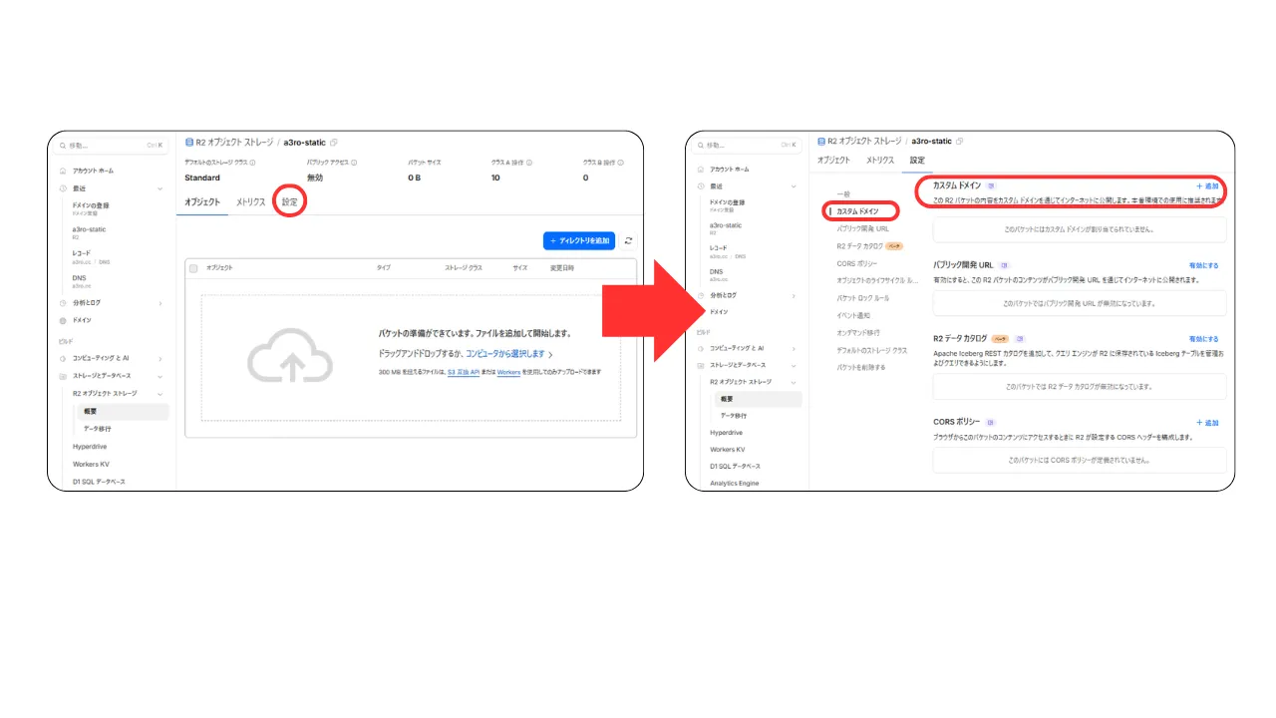
Task: Click info icon beside デフォルトのストレージ クラス
Action: click(252, 163)
